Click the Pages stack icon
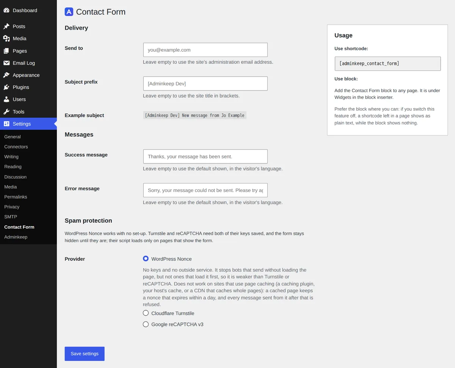Screen dimensions: 455x368 tap(6, 51)
